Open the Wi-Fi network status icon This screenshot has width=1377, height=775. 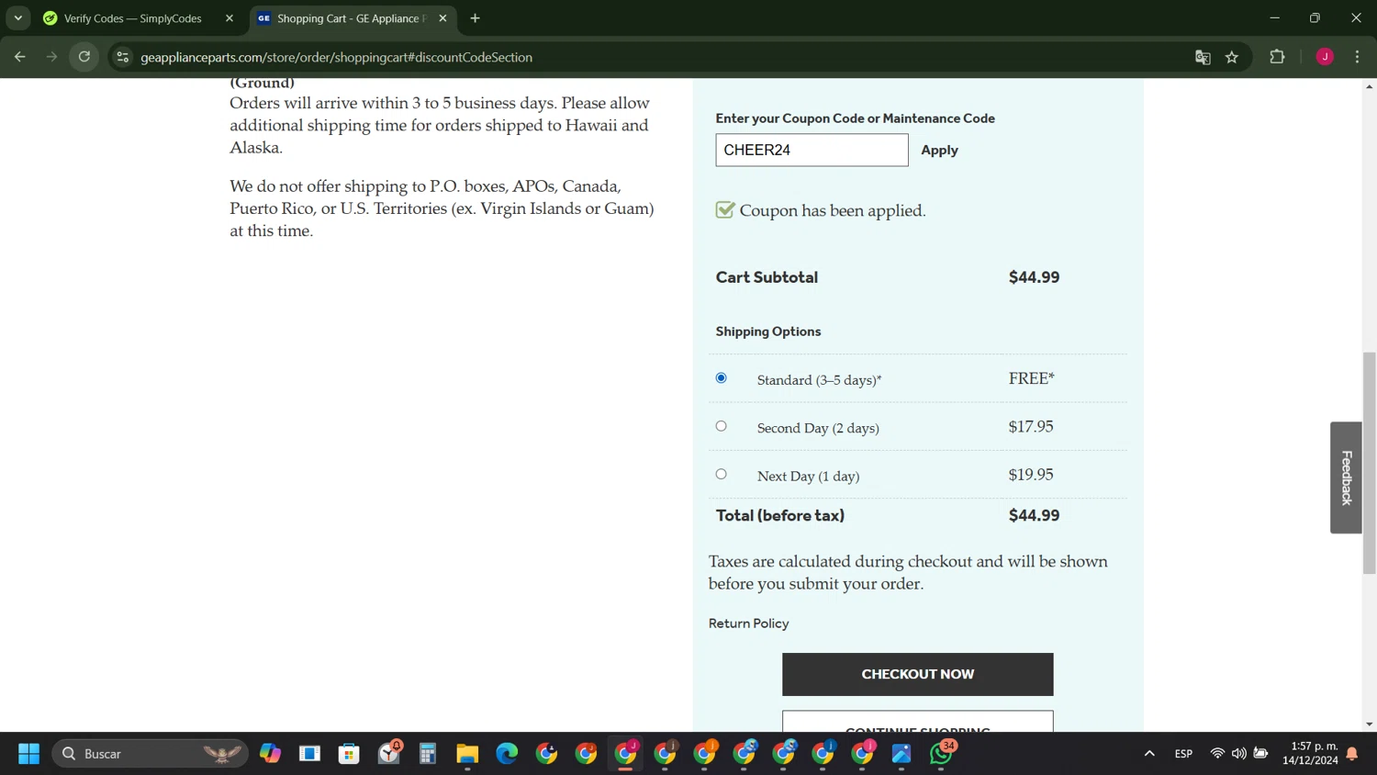[x=1217, y=754]
